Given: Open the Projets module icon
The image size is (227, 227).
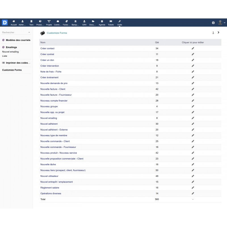Looking at the screenshot, I should [49, 22].
